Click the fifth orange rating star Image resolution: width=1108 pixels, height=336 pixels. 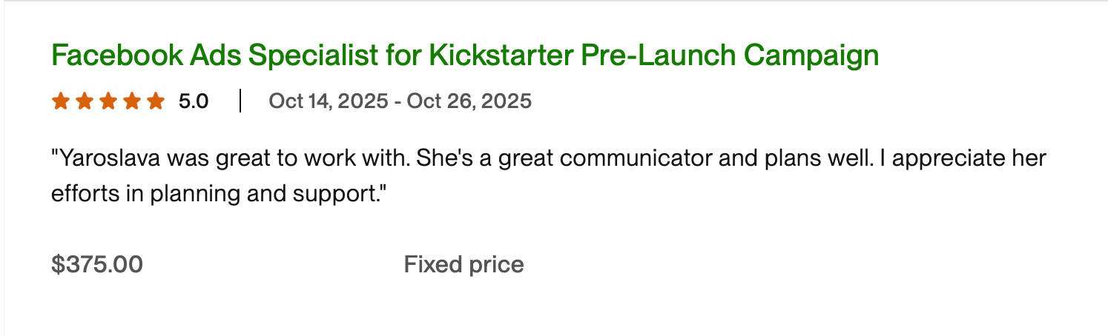click(155, 101)
